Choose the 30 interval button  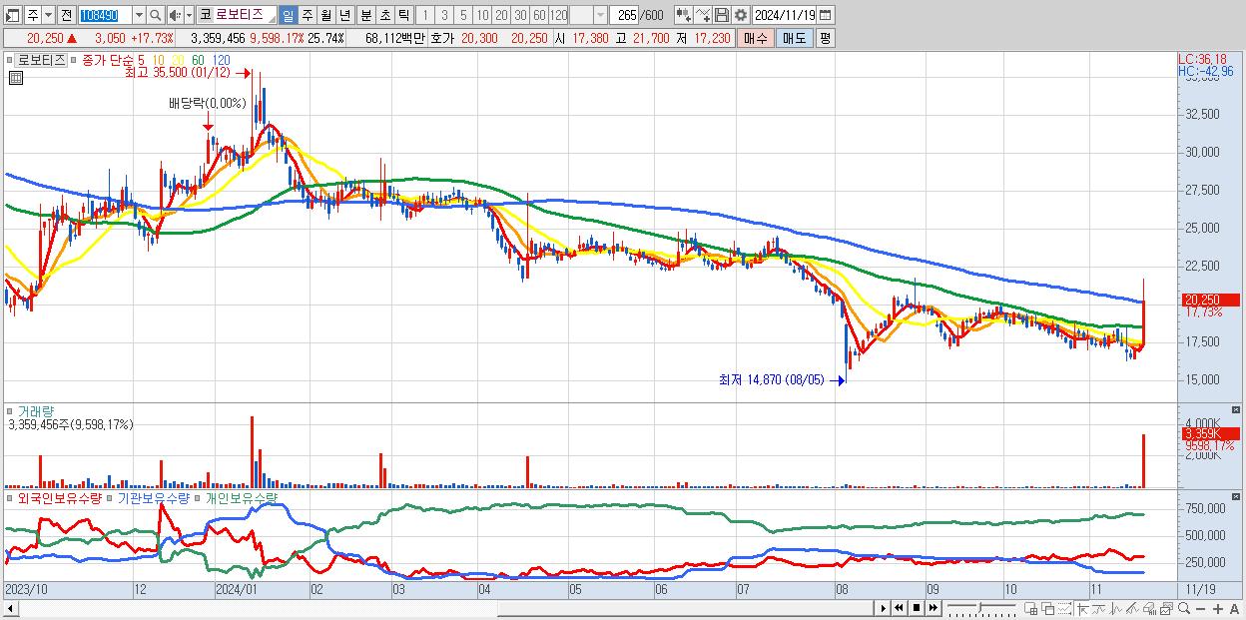point(520,15)
